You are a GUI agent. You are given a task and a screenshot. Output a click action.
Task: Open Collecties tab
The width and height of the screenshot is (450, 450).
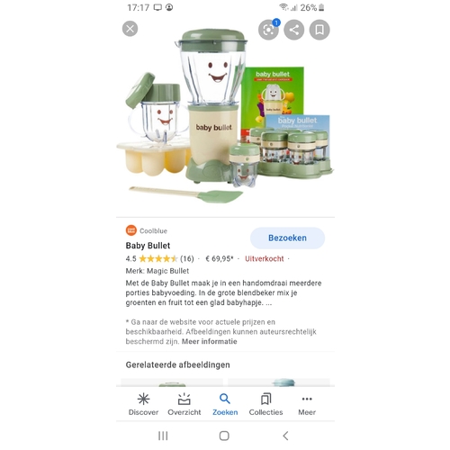265,404
